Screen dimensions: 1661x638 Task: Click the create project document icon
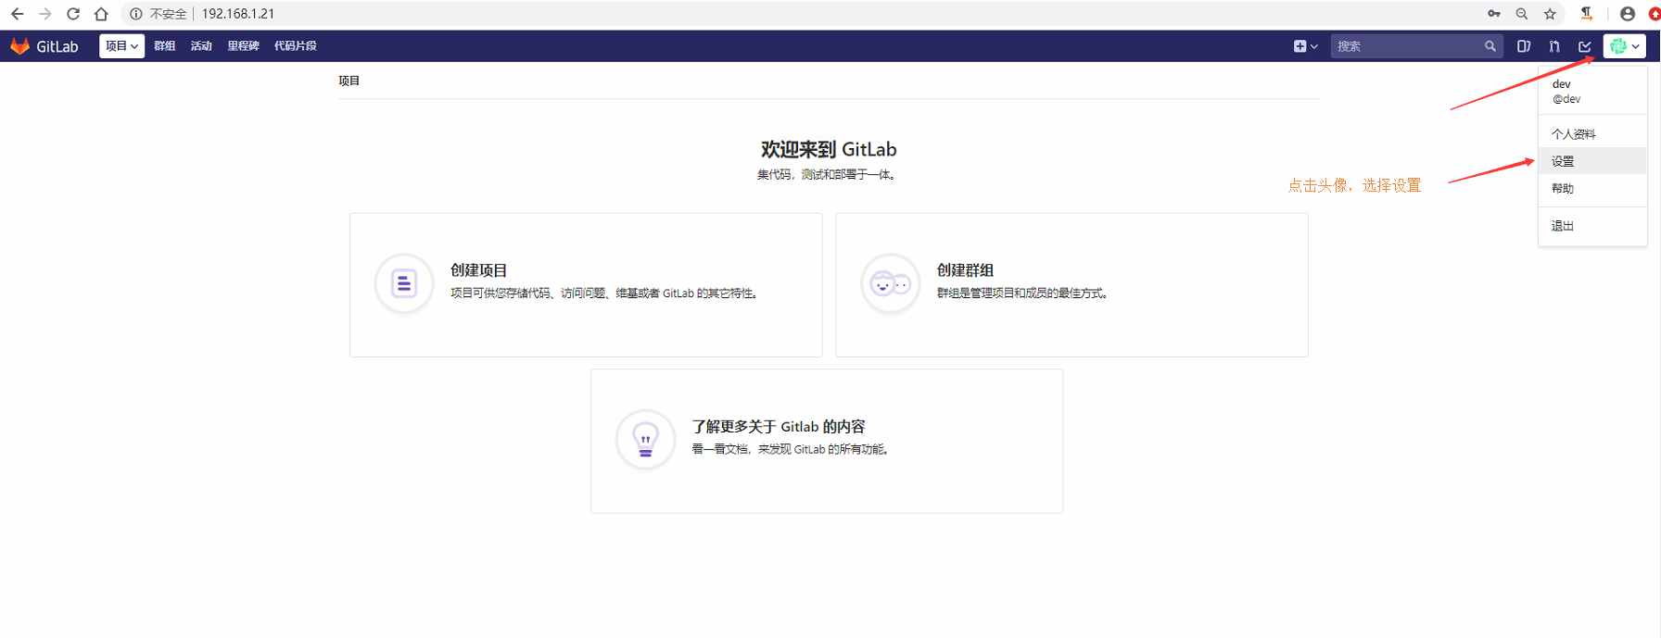[x=404, y=283]
